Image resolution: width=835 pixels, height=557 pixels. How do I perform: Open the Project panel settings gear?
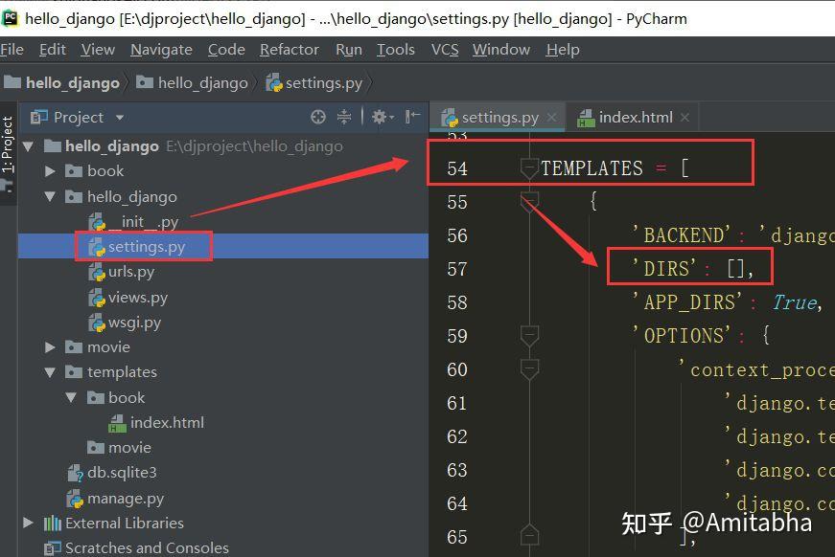tap(382, 117)
